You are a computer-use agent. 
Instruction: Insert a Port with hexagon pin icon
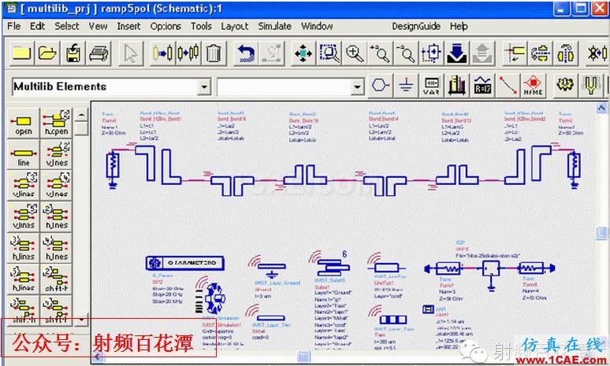pyautogui.click(x=380, y=85)
